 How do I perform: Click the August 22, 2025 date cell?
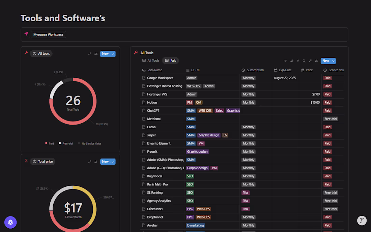click(x=285, y=78)
